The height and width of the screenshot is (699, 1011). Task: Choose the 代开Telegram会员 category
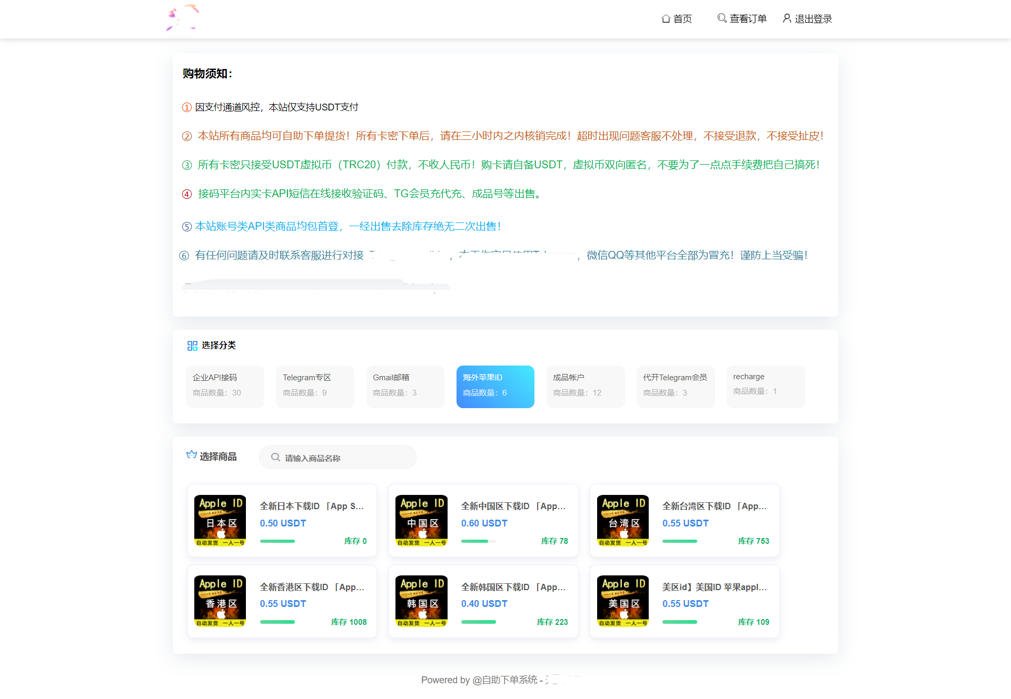(675, 386)
